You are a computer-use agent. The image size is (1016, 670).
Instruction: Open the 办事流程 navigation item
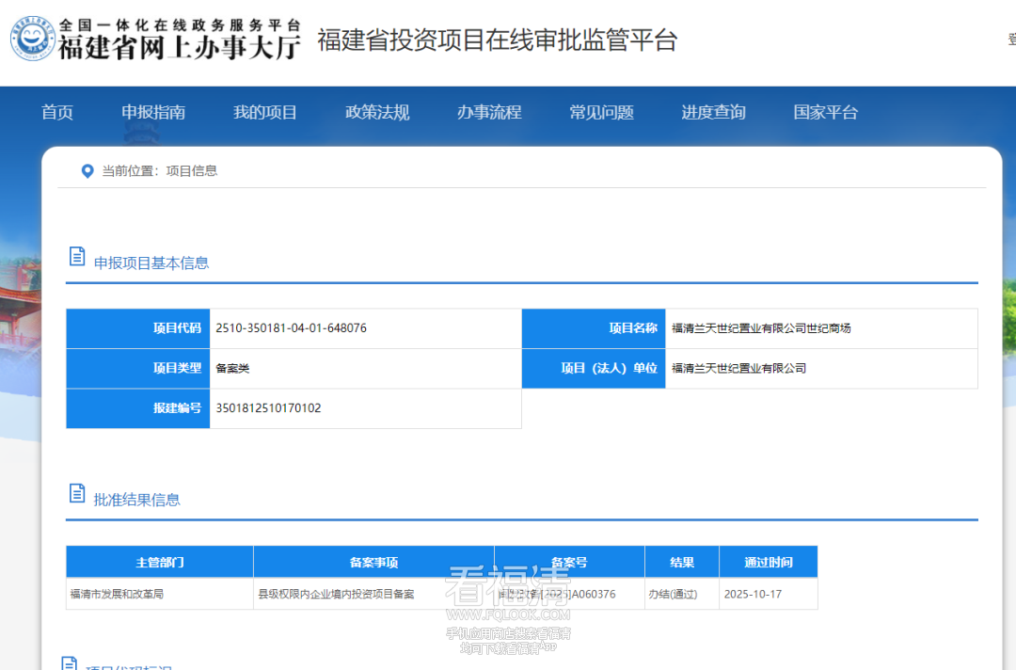[x=489, y=112]
